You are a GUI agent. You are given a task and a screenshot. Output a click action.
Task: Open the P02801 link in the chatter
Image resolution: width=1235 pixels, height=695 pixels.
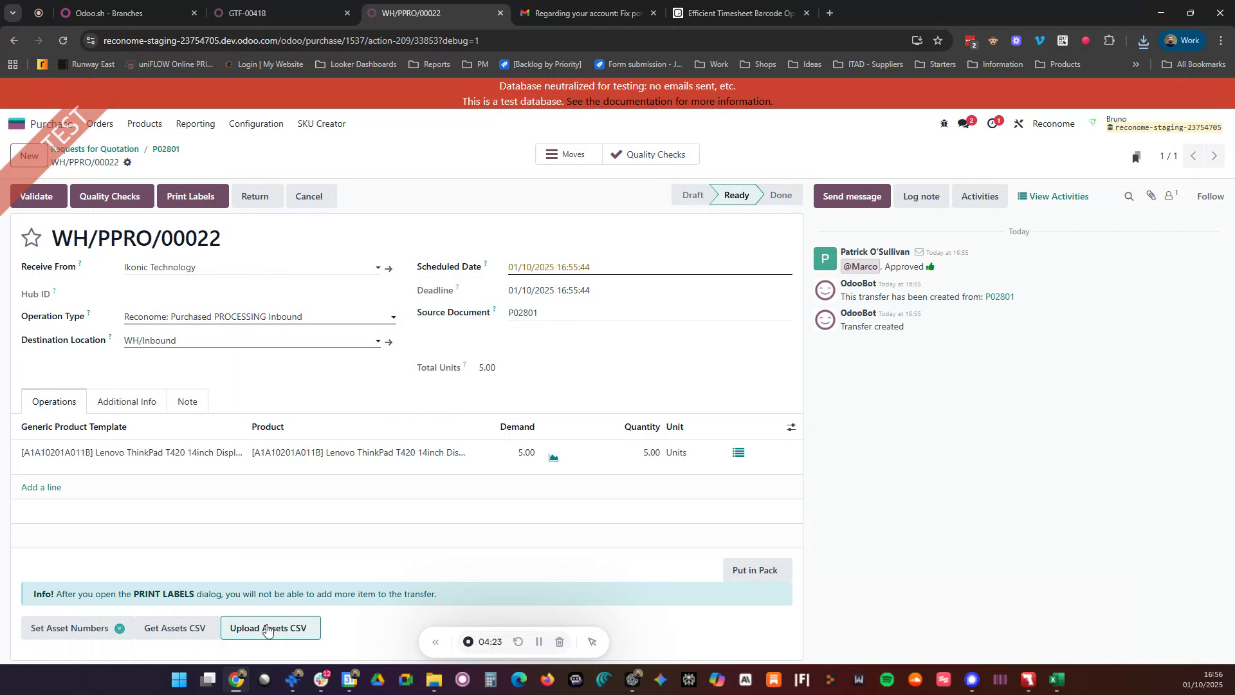tap(1000, 297)
